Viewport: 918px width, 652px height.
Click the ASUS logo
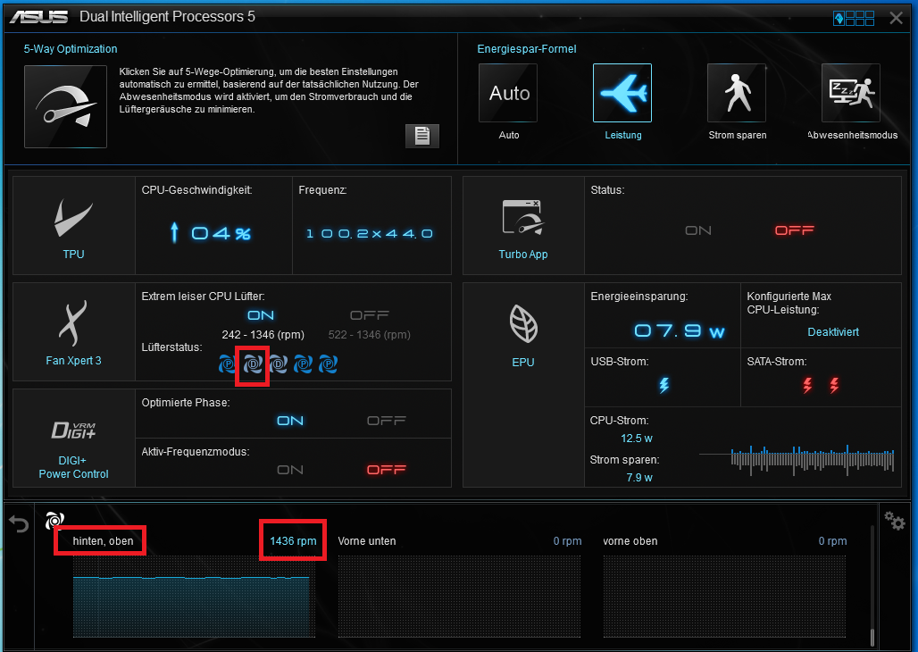click(x=38, y=17)
